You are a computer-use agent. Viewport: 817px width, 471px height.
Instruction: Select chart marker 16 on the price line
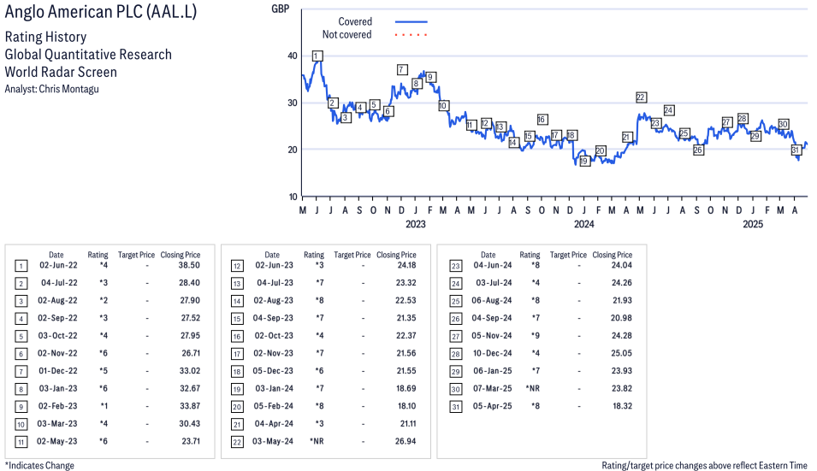542,119
